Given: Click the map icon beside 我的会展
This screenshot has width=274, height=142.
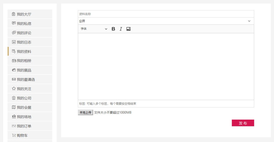Looking at the screenshot, I should point(14,107).
